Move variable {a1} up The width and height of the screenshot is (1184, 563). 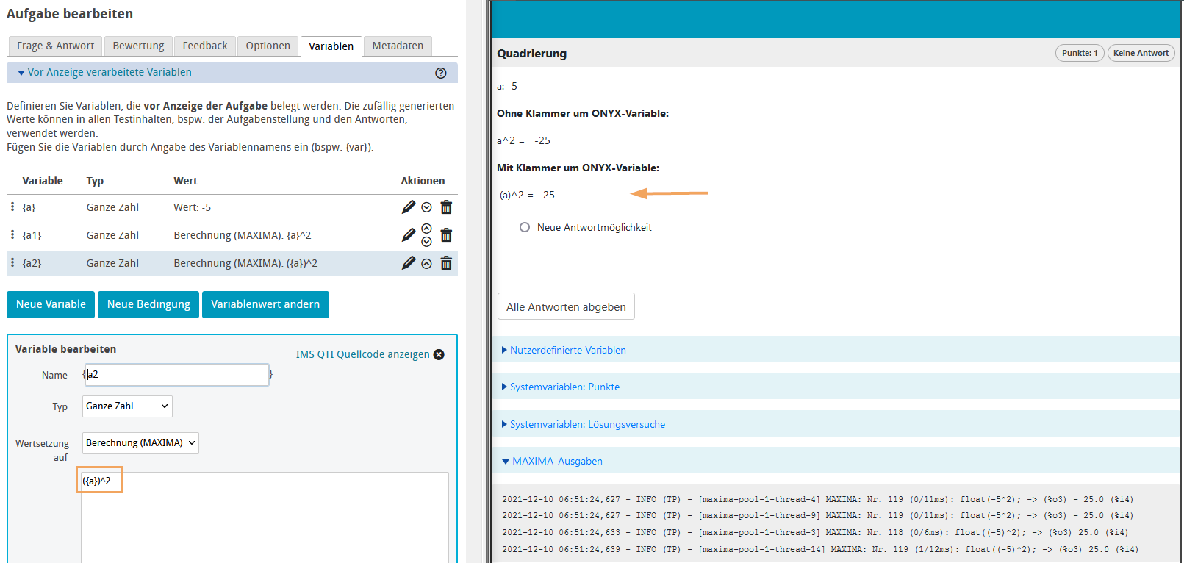[x=426, y=229]
